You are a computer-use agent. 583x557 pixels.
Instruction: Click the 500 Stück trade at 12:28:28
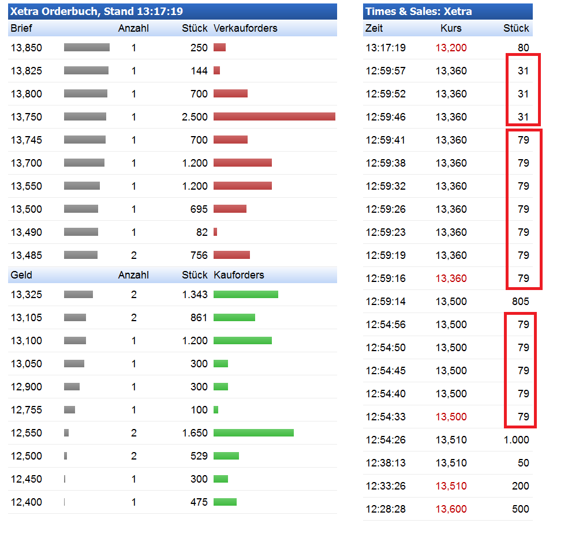[521, 509]
